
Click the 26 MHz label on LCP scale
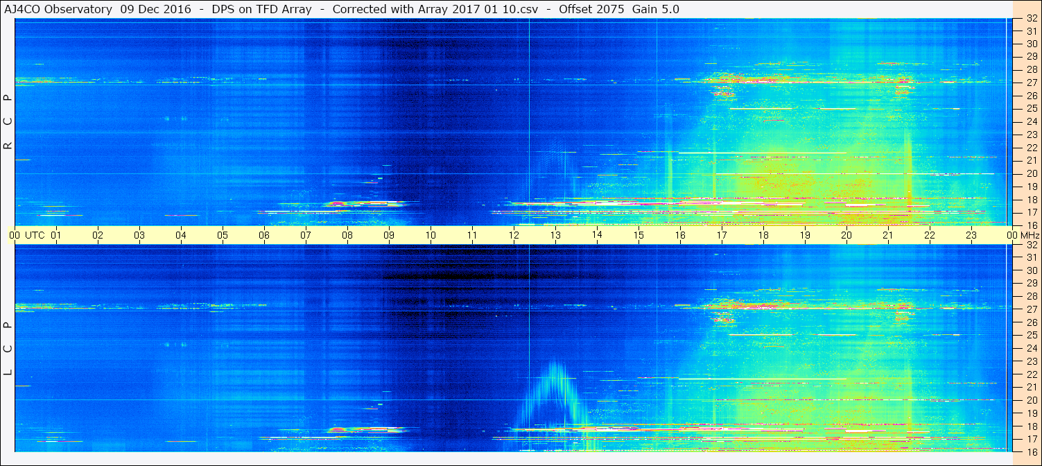(x=1031, y=322)
